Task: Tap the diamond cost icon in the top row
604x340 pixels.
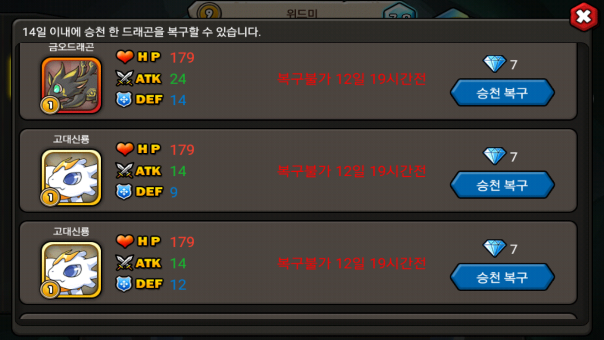Action: (x=495, y=64)
